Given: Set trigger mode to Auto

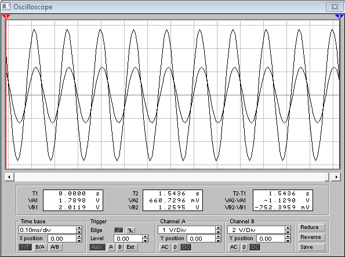Looking at the screenshot, I should pyautogui.click(x=97, y=247).
